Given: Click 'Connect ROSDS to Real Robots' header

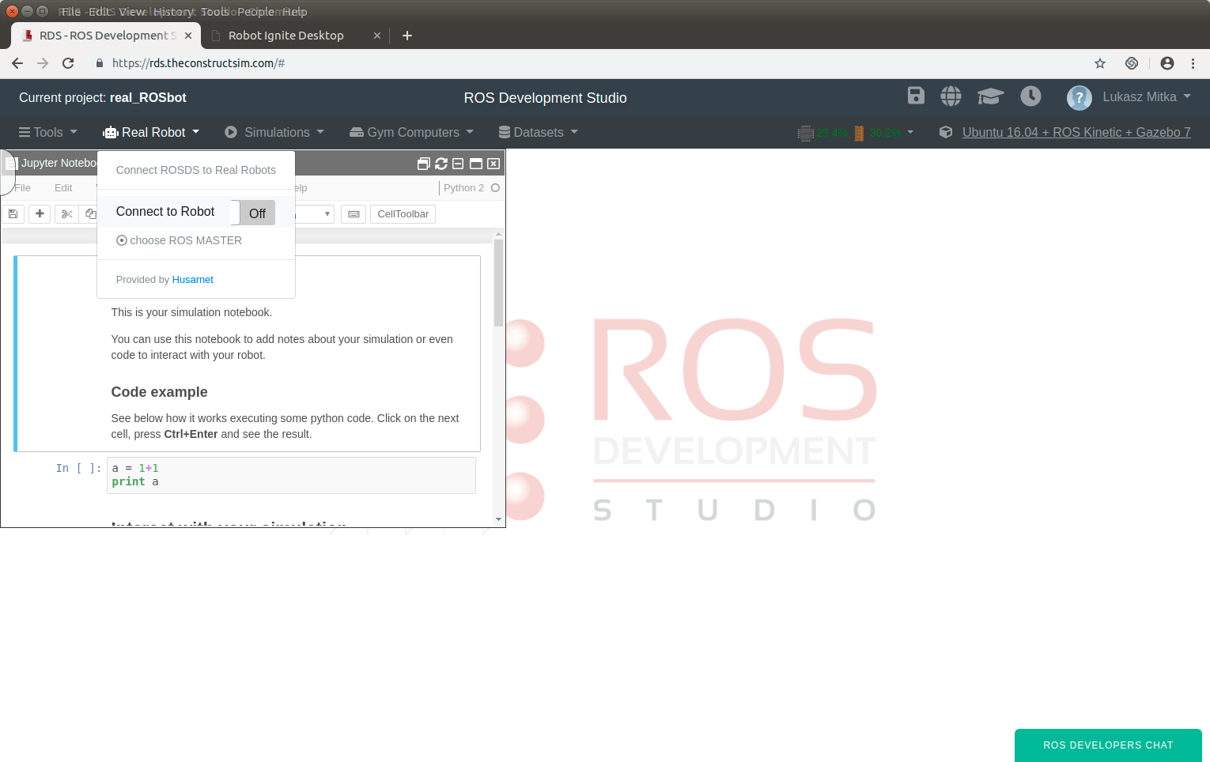Looking at the screenshot, I should click(196, 170).
